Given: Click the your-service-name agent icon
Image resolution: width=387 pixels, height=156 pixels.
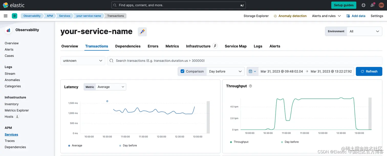Looking at the screenshot, I should point(142,31).
